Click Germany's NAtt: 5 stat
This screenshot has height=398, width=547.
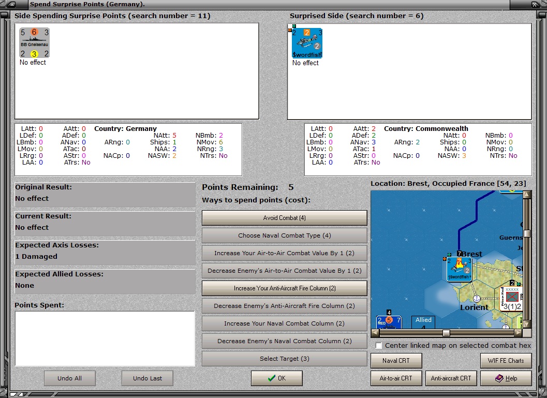click(165, 136)
